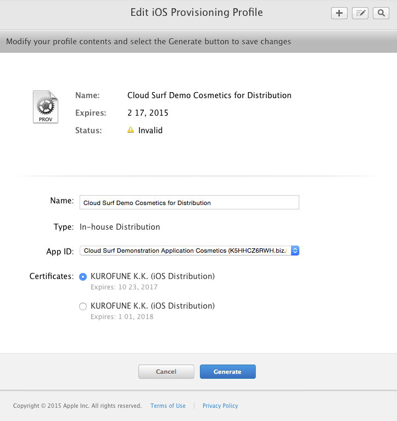Screen dimensions: 397x421
Task: Click the 'Modify your profile contents' instruction text
Action: (148, 42)
